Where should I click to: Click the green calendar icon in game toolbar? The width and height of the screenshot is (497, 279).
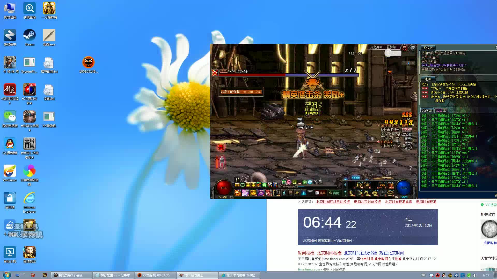[x=304, y=182]
